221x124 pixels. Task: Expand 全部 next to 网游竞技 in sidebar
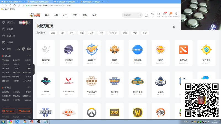[x=28, y=56]
